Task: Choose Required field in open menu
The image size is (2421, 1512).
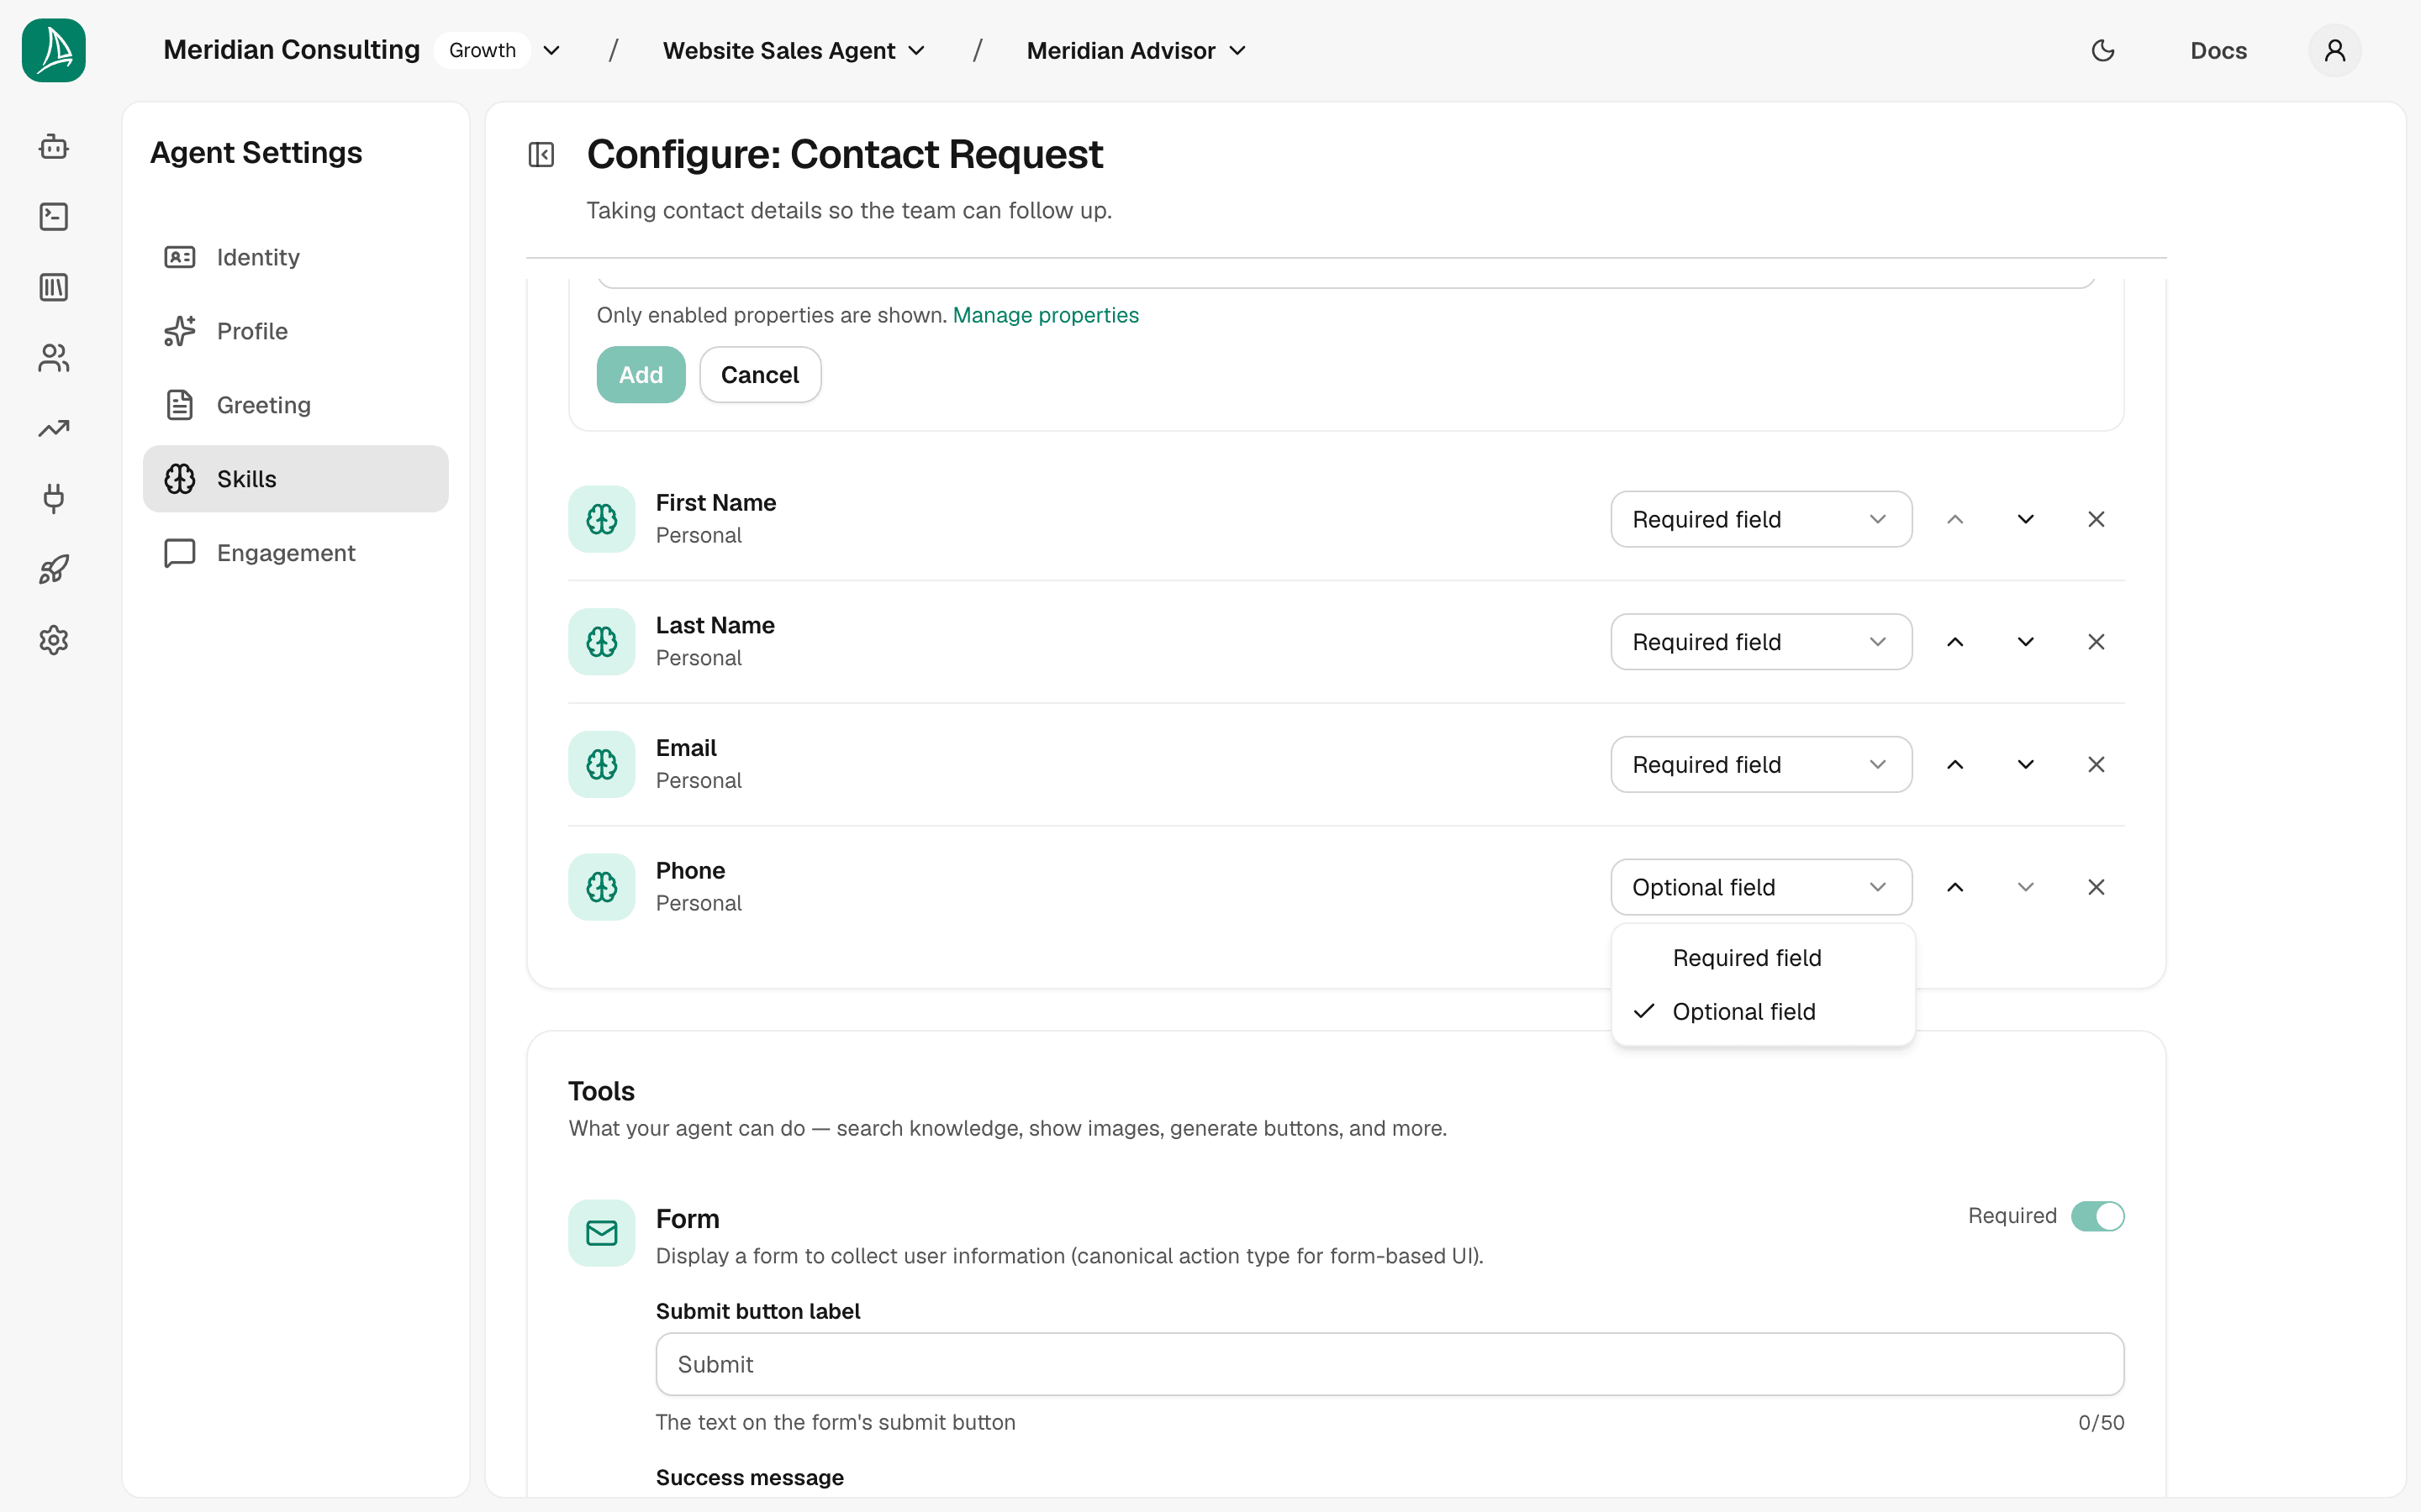Action: coord(1763,958)
